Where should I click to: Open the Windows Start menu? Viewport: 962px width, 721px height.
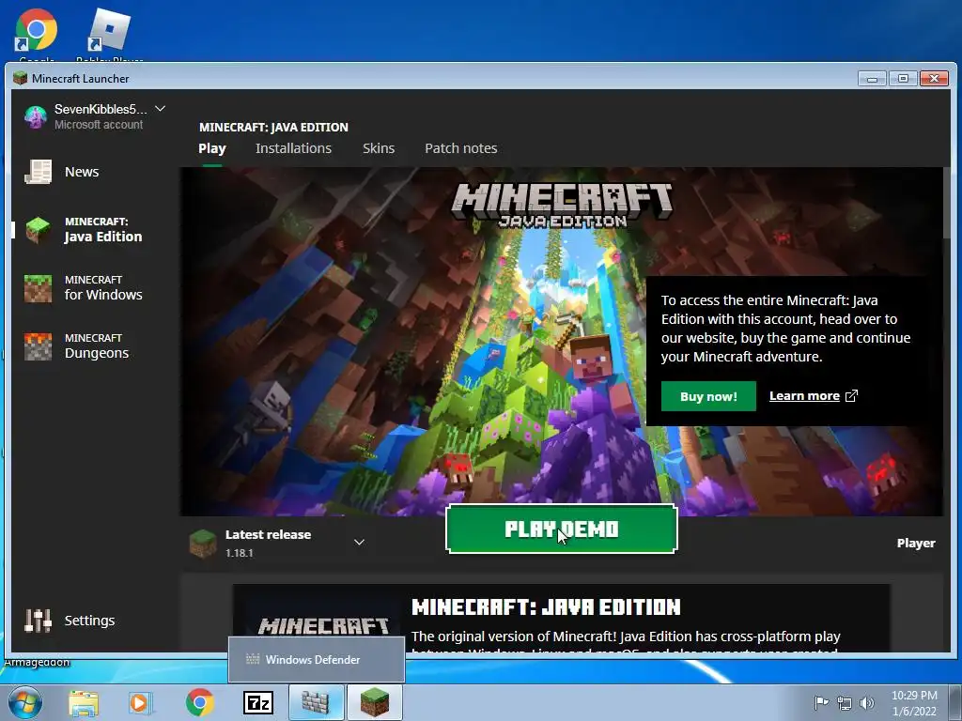(x=24, y=702)
